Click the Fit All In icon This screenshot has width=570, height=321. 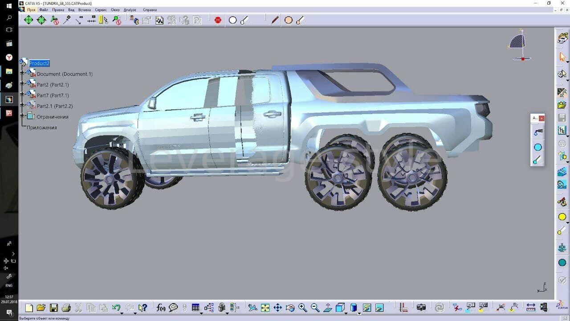pos(265,308)
